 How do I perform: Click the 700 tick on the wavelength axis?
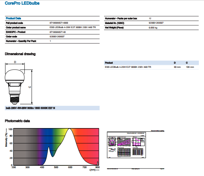[x=84, y=167]
